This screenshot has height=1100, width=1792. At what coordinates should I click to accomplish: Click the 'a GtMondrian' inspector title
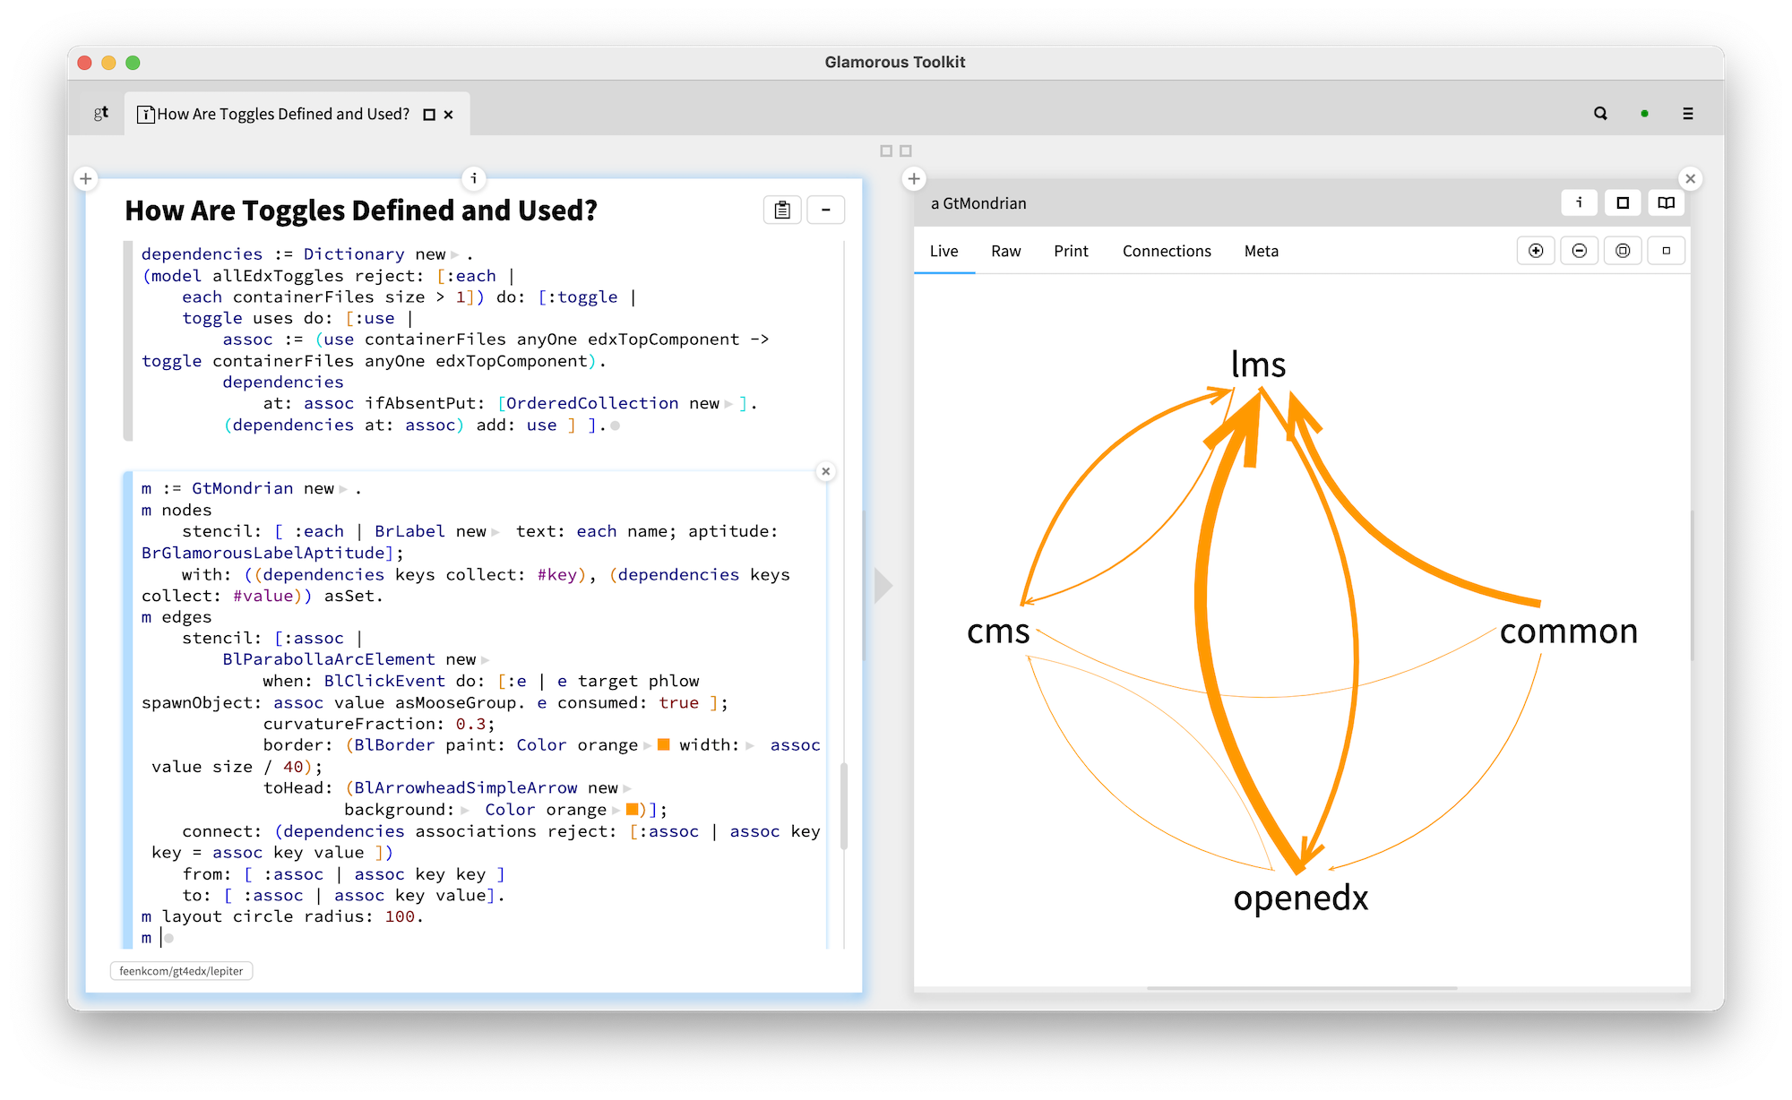pos(978,203)
